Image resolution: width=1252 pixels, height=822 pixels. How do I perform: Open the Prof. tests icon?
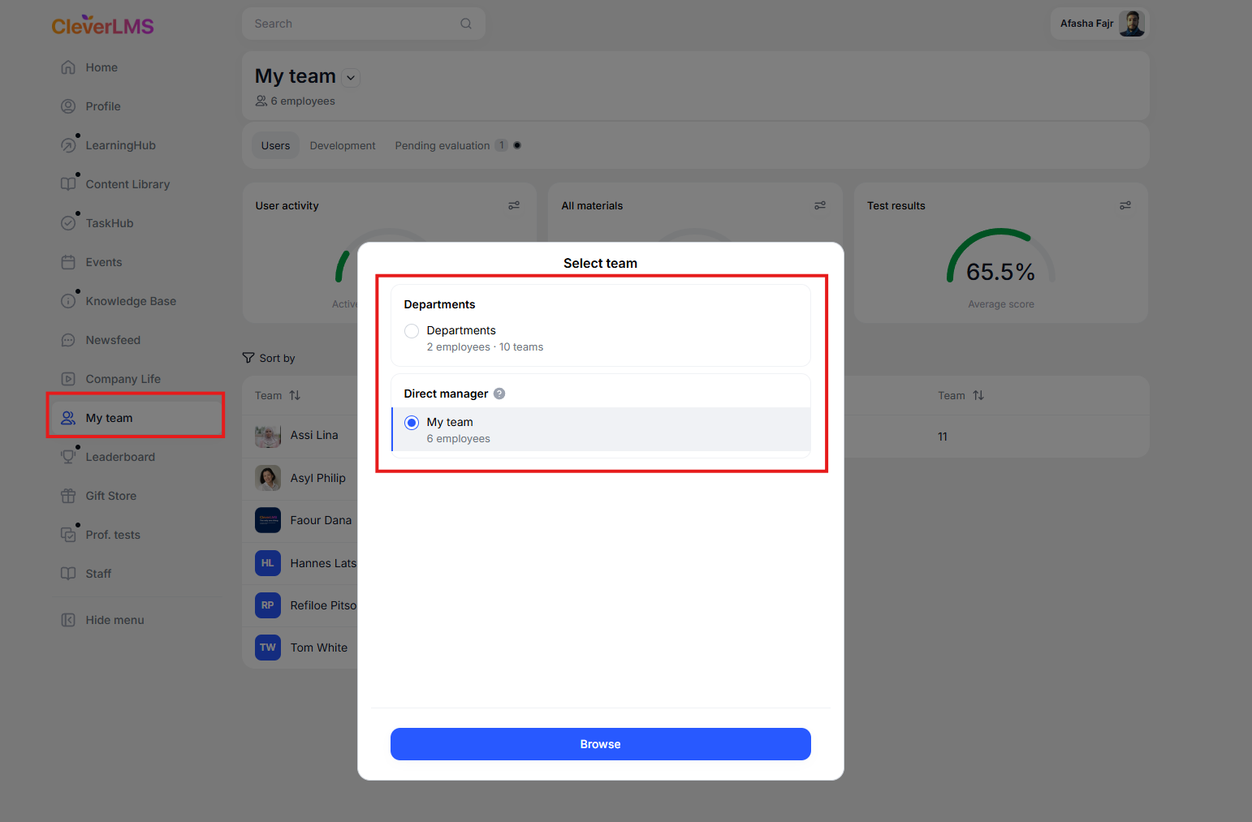tap(68, 535)
